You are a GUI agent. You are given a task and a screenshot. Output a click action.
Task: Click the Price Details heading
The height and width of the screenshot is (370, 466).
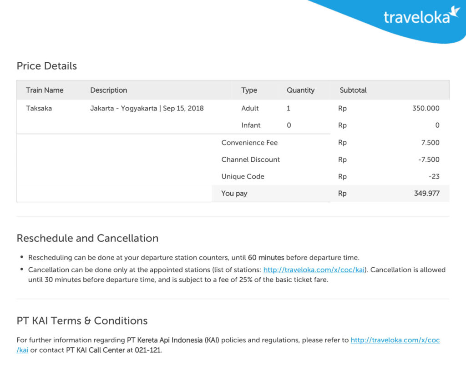point(47,66)
